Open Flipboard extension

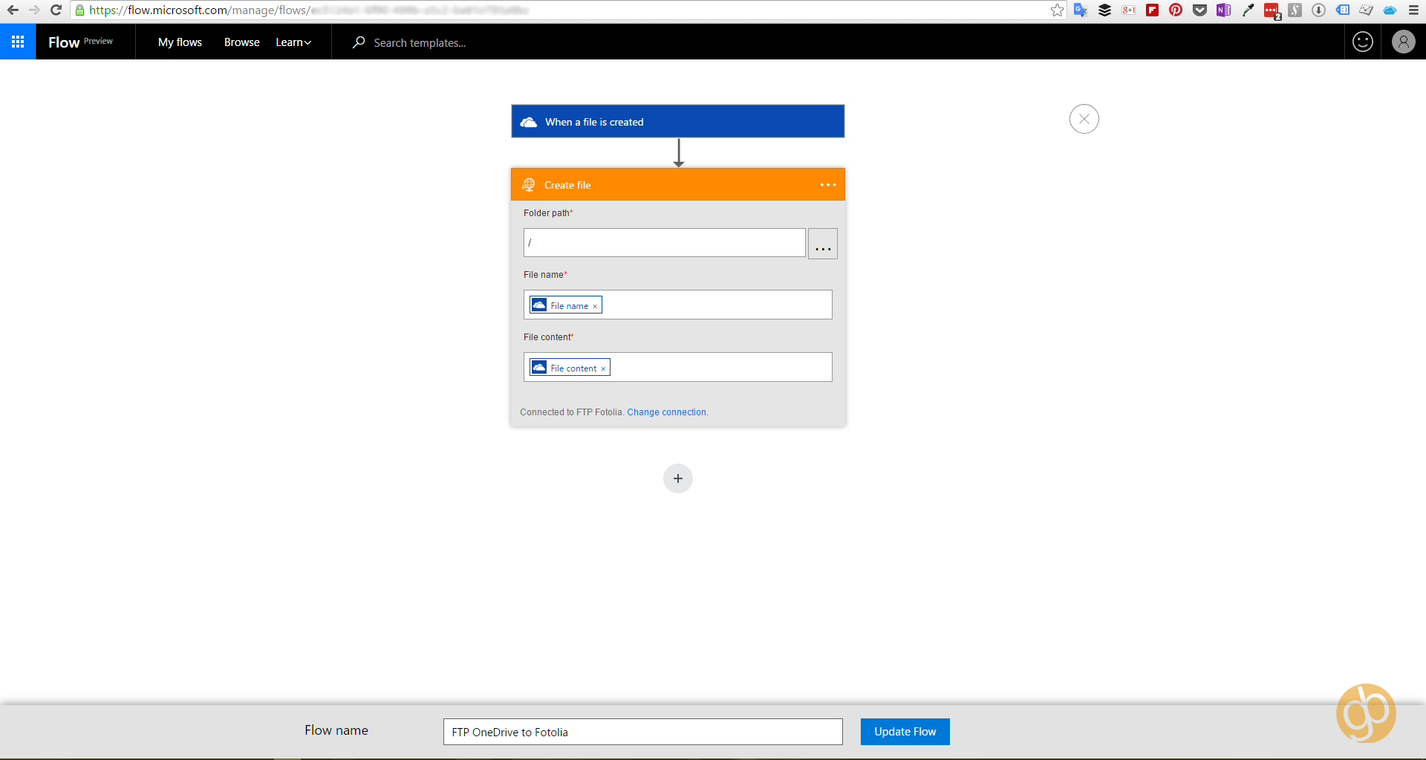point(1152,10)
